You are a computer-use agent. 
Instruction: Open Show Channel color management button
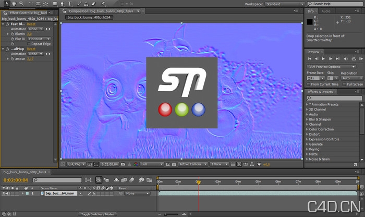(136, 164)
